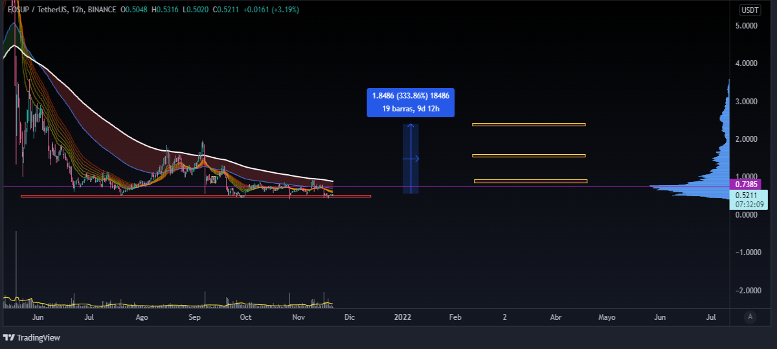This screenshot has width=777, height=349.
Task: Click the open value O0.5048
Action: tap(134, 10)
